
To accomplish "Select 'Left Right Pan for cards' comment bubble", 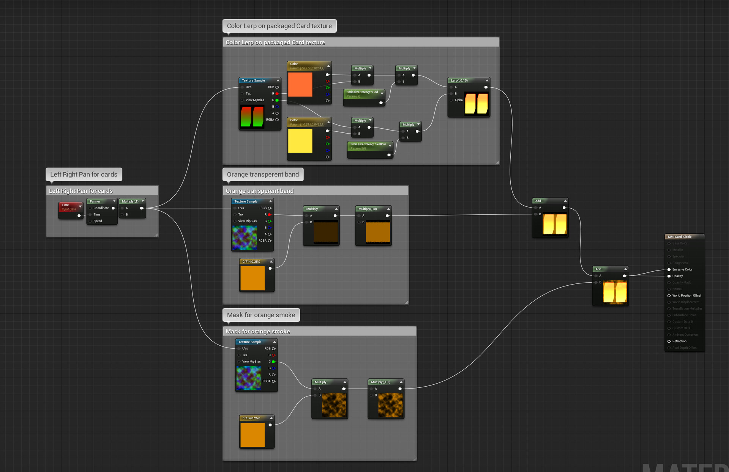I will tap(84, 175).
